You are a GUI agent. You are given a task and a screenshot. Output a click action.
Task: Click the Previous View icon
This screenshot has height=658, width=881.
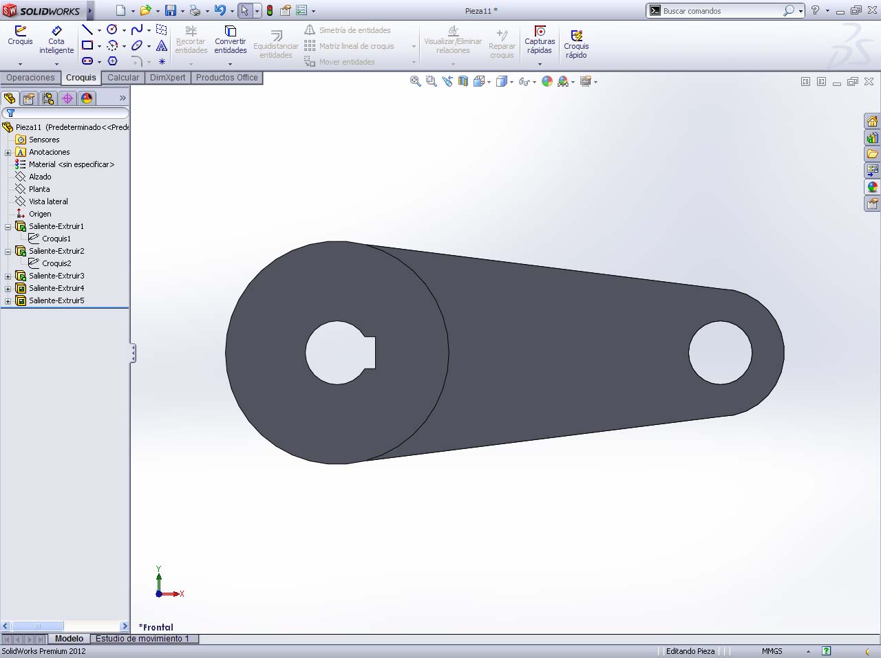point(447,81)
